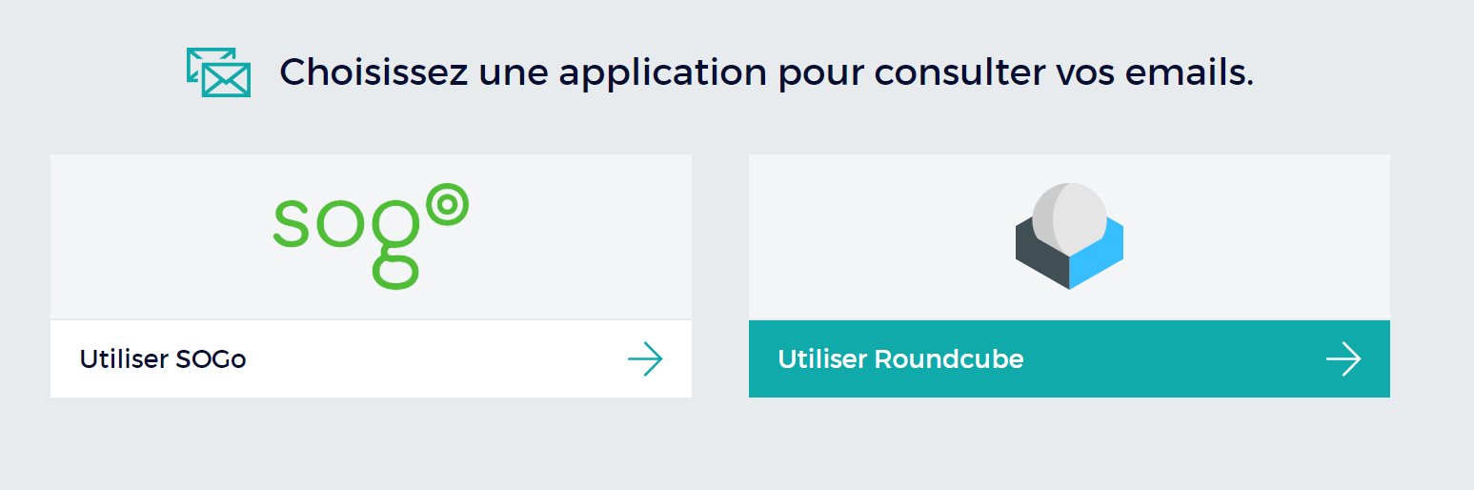Image resolution: width=1474 pixels, height=490 pixels.
Task: Click the green SOGo logo
Action: click(x=372, y=236)
